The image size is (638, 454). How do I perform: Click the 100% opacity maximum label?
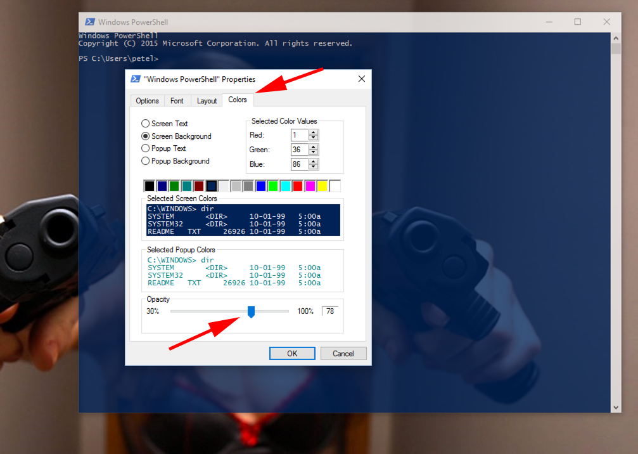pyautogui.click(x=305, y=311)
